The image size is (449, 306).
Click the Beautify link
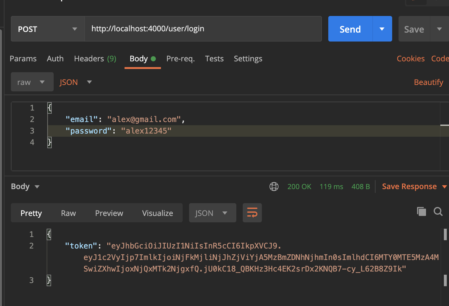coord(429,82)
